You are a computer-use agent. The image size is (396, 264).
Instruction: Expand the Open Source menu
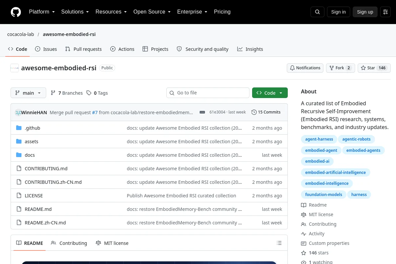tap(152, 12)
